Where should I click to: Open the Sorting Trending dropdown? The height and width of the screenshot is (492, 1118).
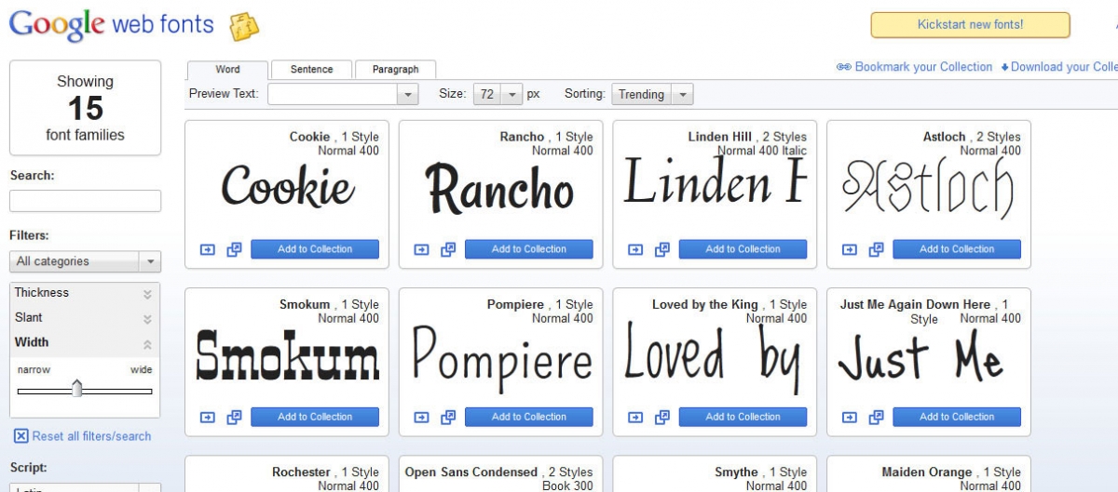pyautogui.click(x=652, y=94)
